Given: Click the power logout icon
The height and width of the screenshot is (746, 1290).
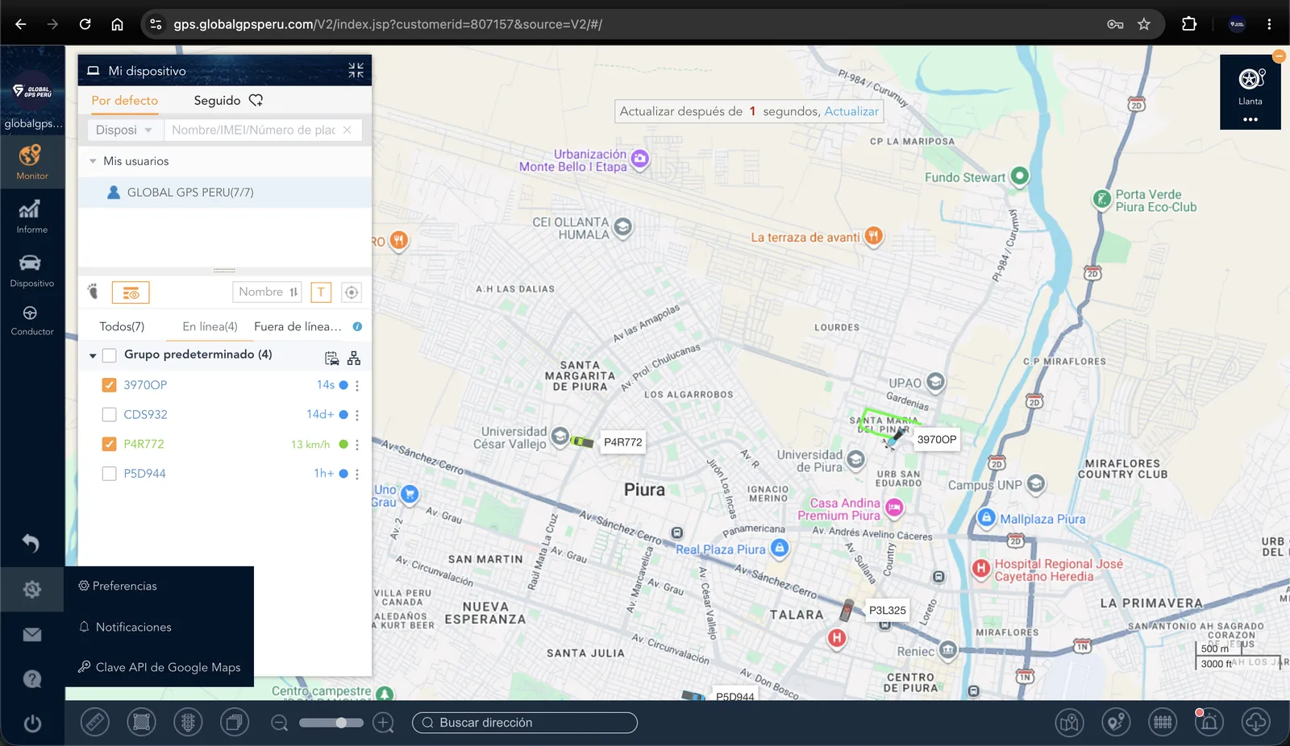Looking at the screenshot, I should point(31,723).
